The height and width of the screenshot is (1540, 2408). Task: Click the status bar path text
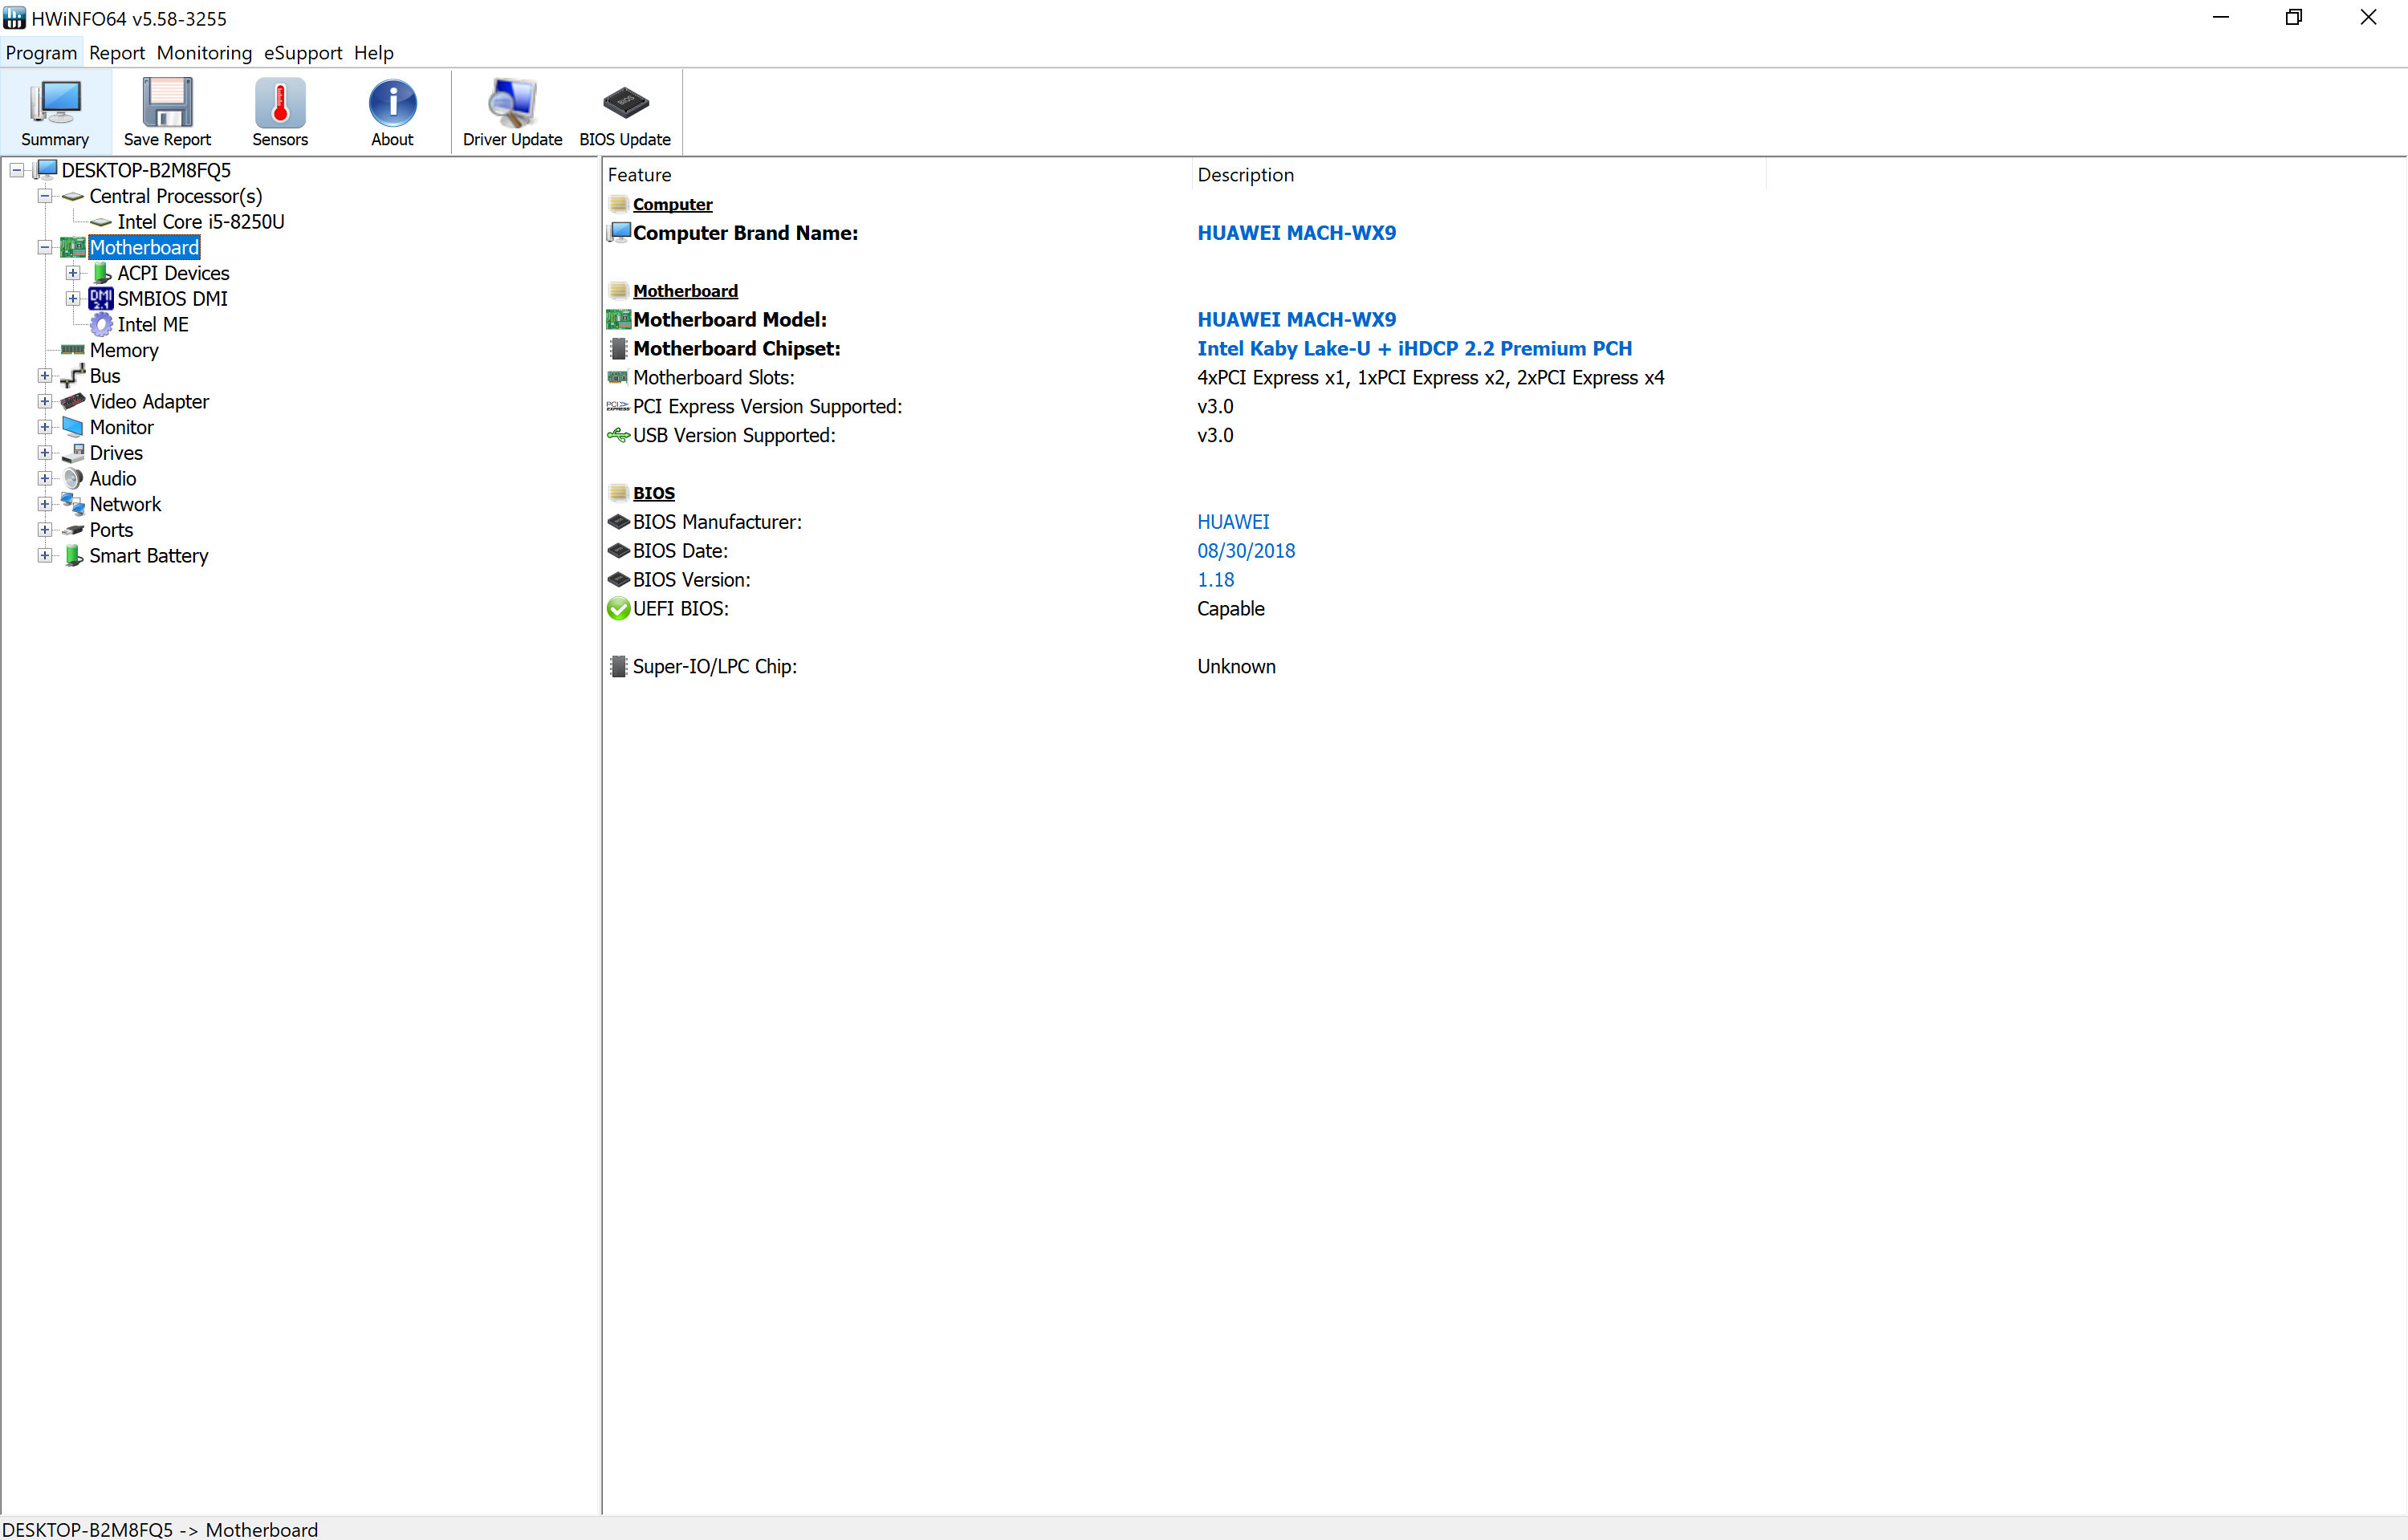click(160, 1529)
